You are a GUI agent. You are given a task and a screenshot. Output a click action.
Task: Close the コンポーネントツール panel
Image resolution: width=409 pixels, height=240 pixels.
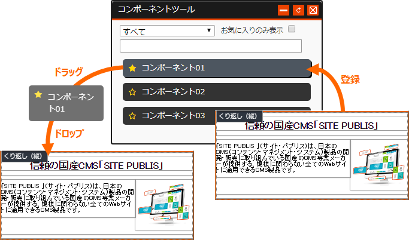click(x=313, y=10)
